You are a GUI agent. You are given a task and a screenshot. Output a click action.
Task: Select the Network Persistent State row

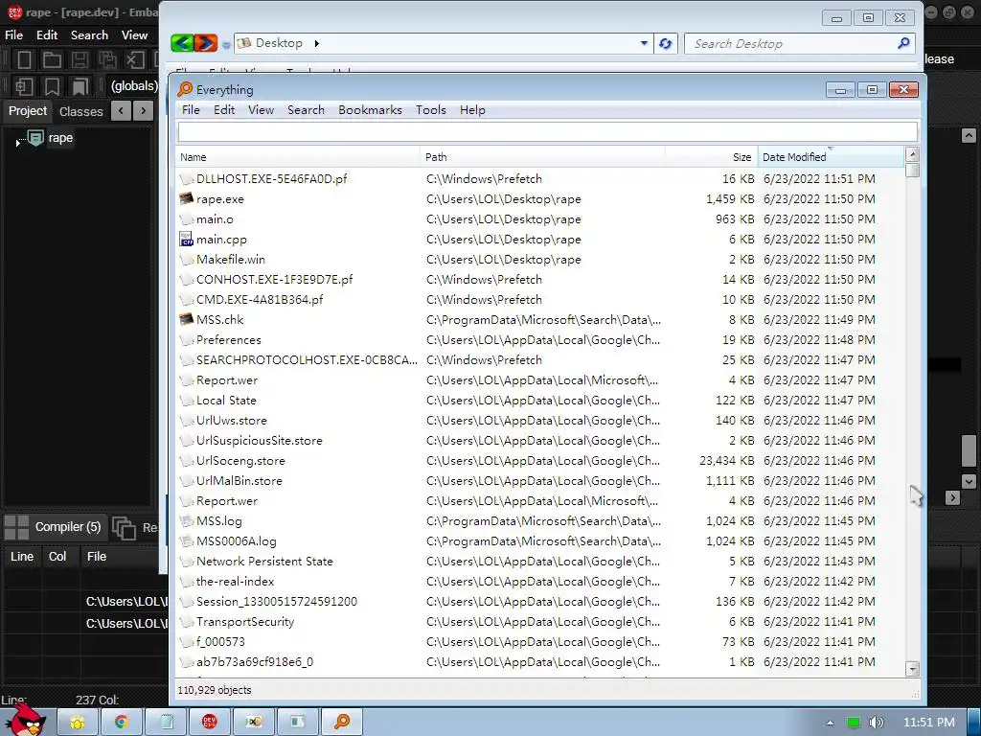tap(541, 562)
